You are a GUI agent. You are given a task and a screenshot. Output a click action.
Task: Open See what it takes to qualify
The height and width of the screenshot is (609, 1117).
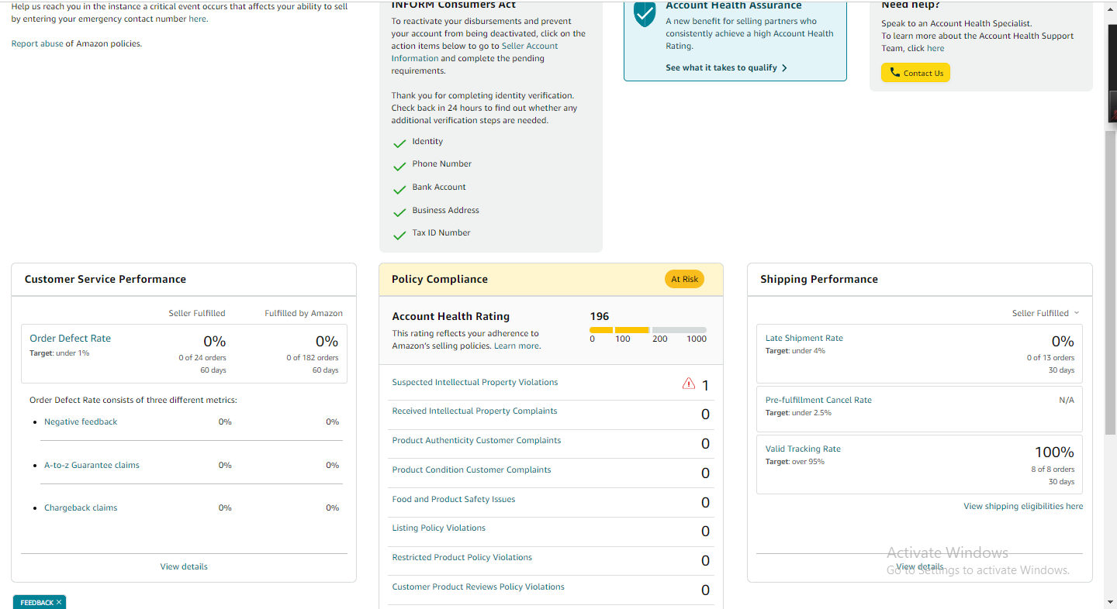click(727, 67)
